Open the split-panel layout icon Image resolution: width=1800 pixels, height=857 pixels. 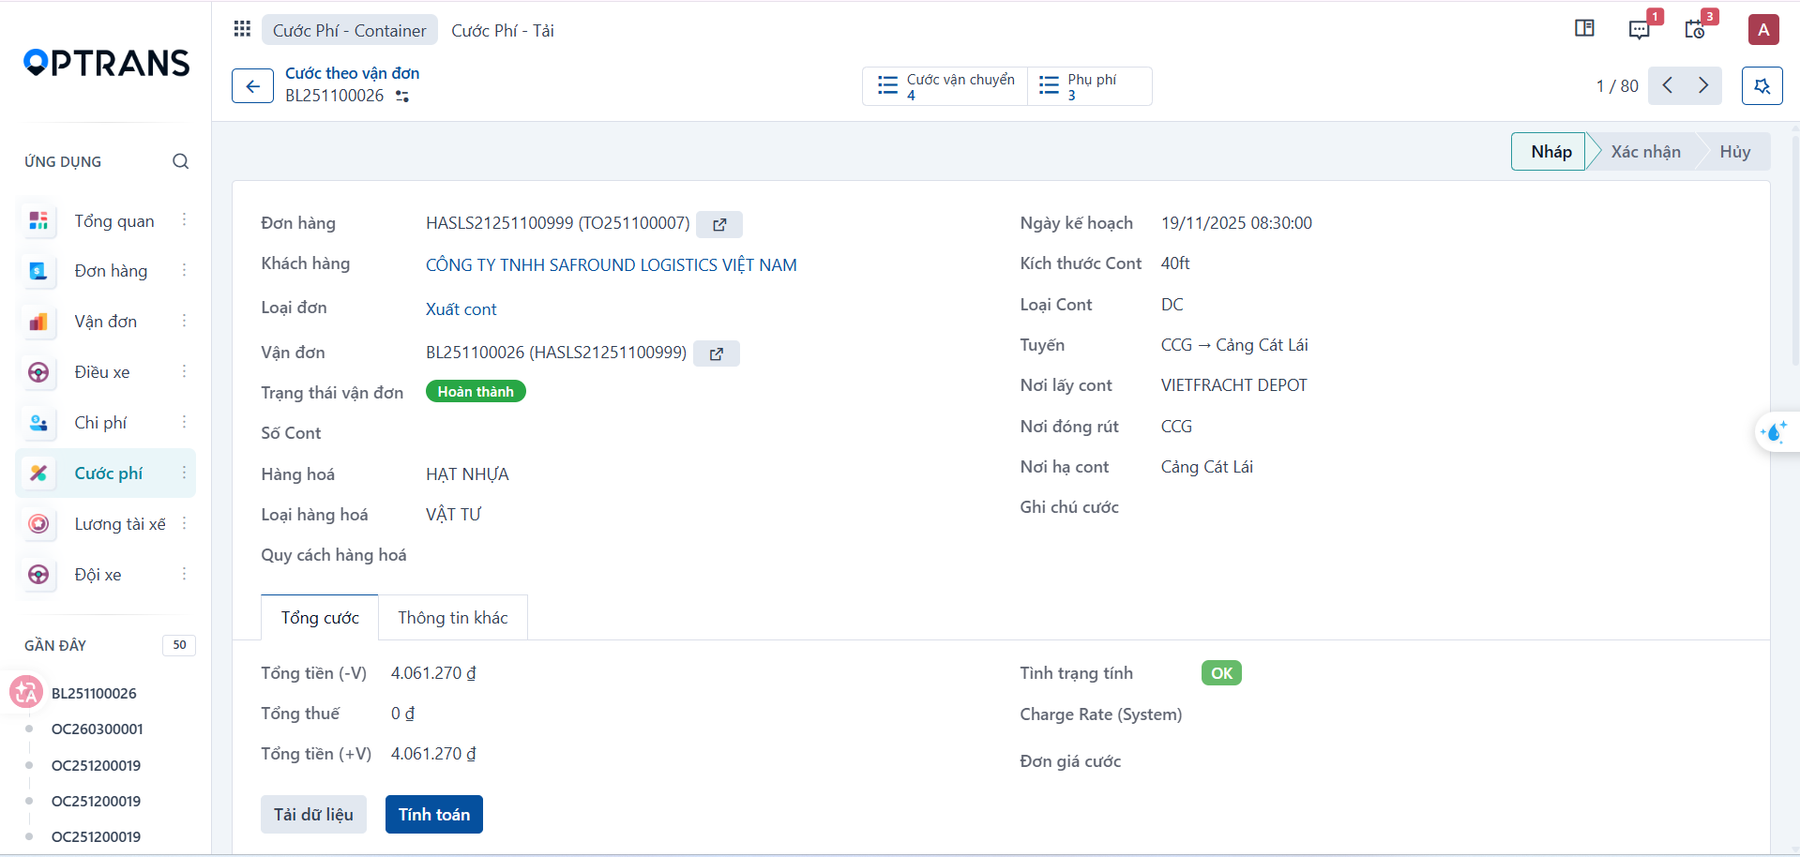[x=1584, y=28]
